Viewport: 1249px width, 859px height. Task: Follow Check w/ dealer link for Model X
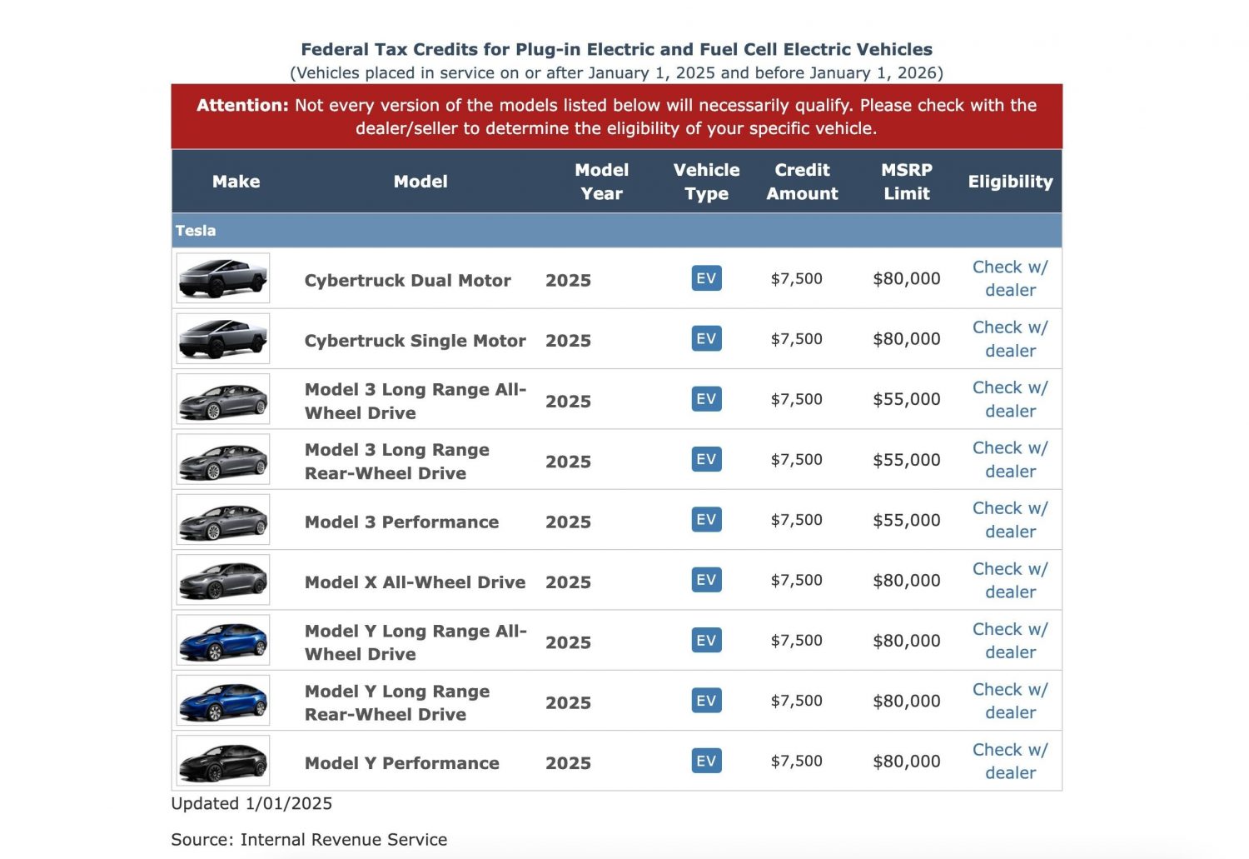click(1010, 580)
